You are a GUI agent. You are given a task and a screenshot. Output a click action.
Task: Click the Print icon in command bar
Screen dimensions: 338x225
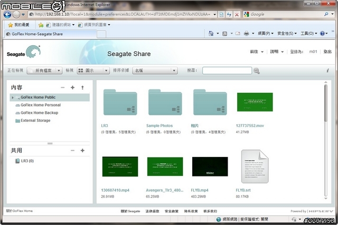click(x=247, y=34)
